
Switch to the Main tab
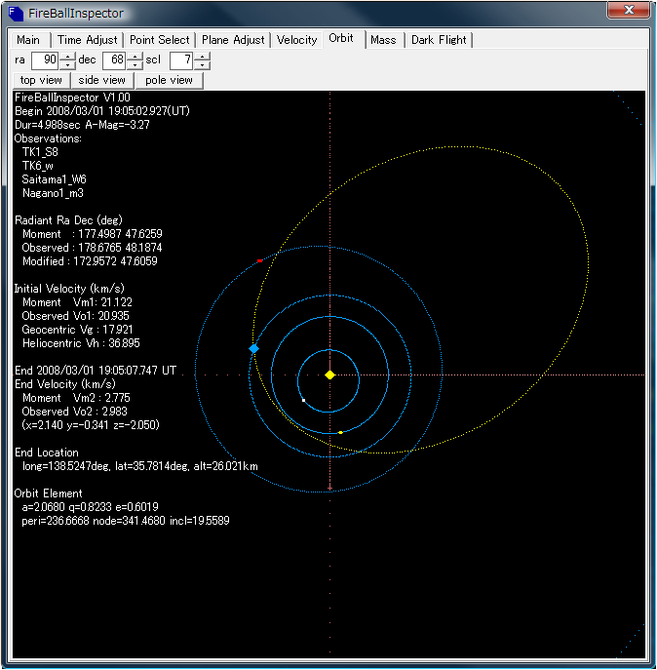pyautogui.click(x=28, y=40)
